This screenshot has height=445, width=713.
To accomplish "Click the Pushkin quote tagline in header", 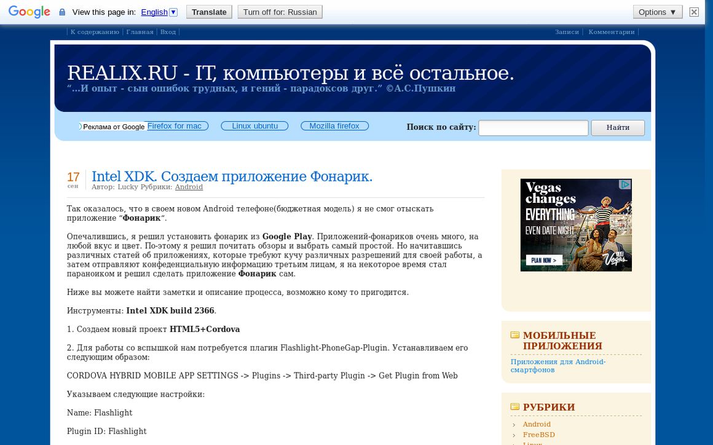I will pos(261,88).
